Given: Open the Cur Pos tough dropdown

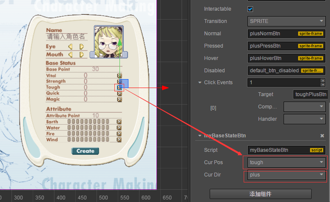Looking at the screenshot, I should 287,162.
